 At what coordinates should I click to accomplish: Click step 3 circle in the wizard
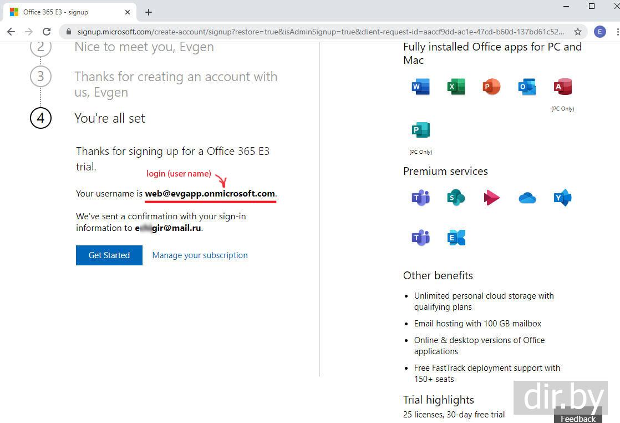point(40,77)
